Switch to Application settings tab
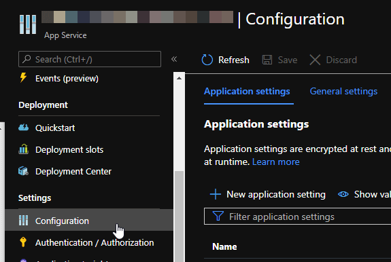This screenshot has height=262, width=391. pyautogui.click(x=247, y=92)
